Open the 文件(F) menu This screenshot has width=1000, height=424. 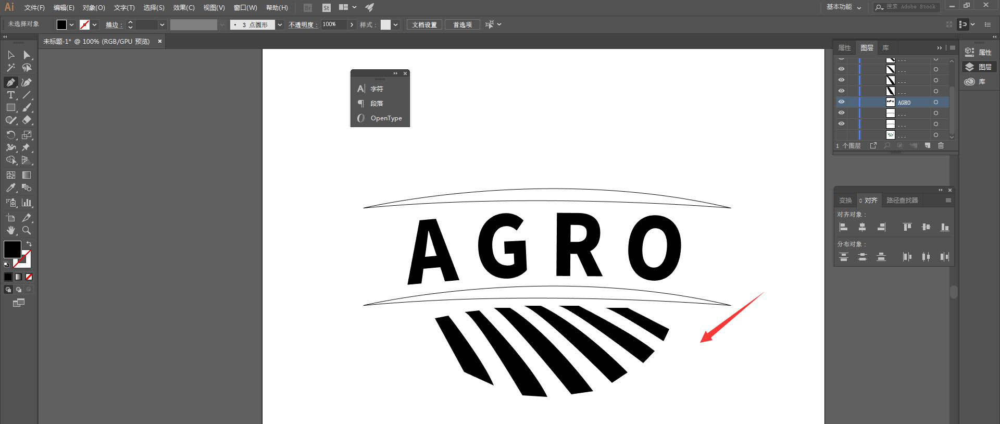tap(34, 8)
